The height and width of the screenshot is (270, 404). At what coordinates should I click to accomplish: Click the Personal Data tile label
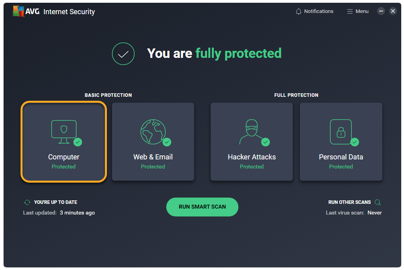341,157
